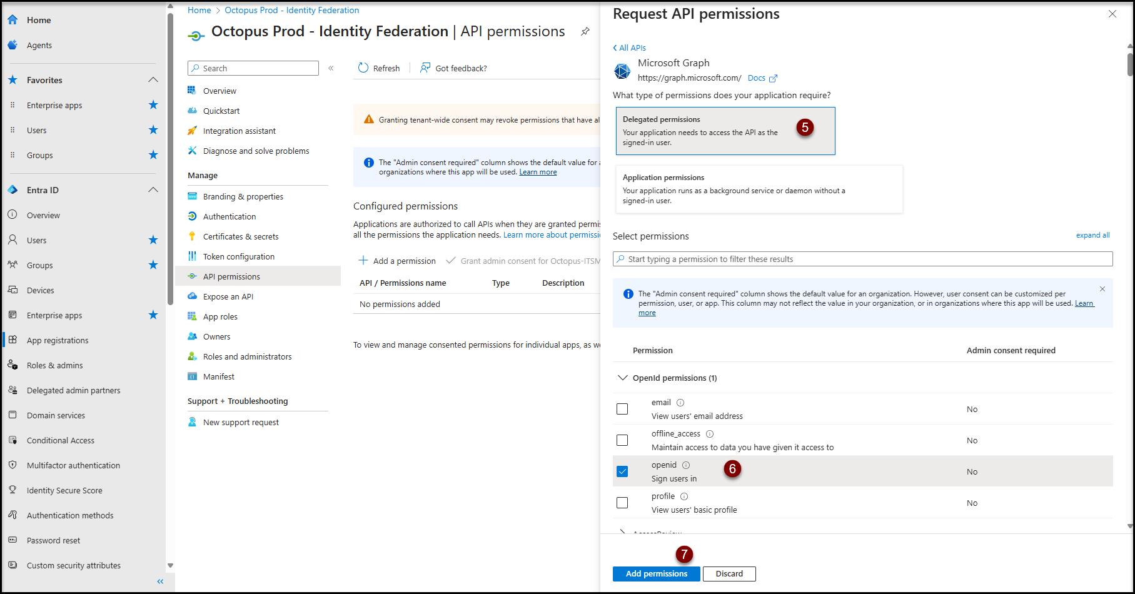This screenshot has height=594, width=1135.
Task: Click the Got feedback icon
Action: [425, 68]
